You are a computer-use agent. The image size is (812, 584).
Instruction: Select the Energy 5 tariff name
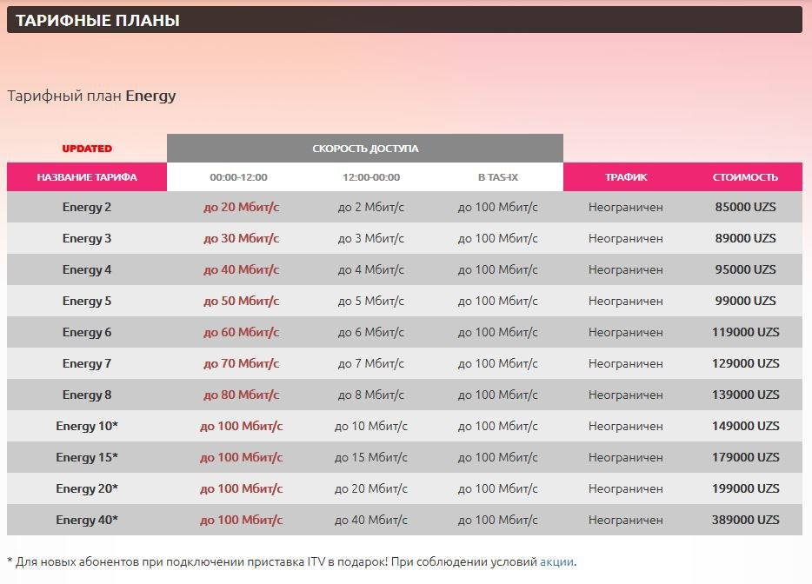87,301
